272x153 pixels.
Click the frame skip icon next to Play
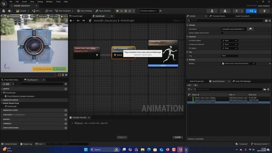(122, 11)
